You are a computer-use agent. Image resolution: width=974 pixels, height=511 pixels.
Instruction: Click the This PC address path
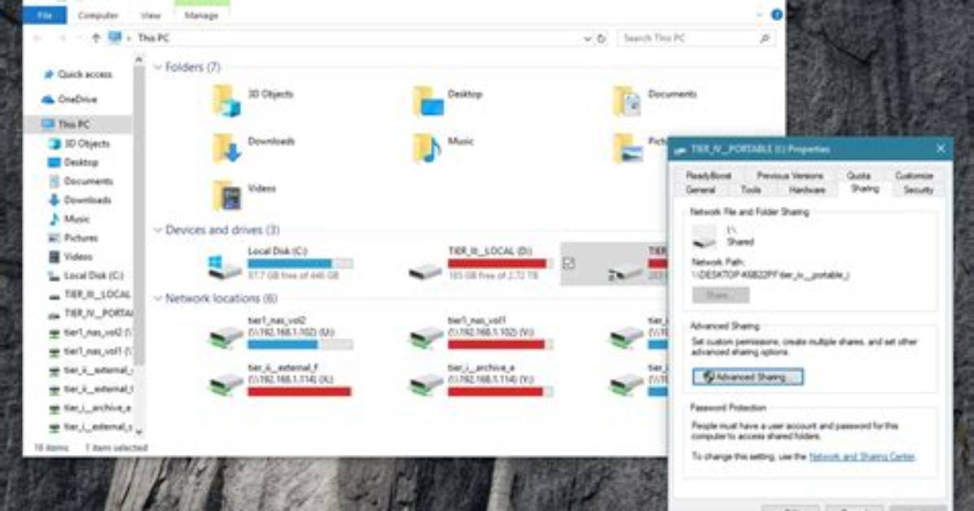pos(153,38)
